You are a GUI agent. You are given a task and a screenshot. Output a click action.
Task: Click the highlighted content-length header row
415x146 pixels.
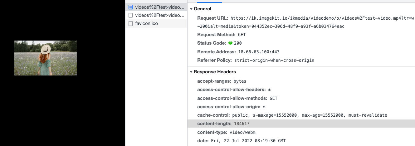301,124
